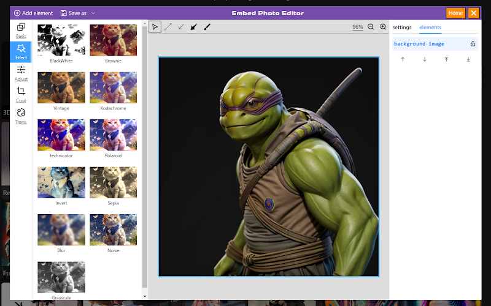The image size is (491, 306).
Task: Click the effects list scrollbar
Action: coord(145,157)
